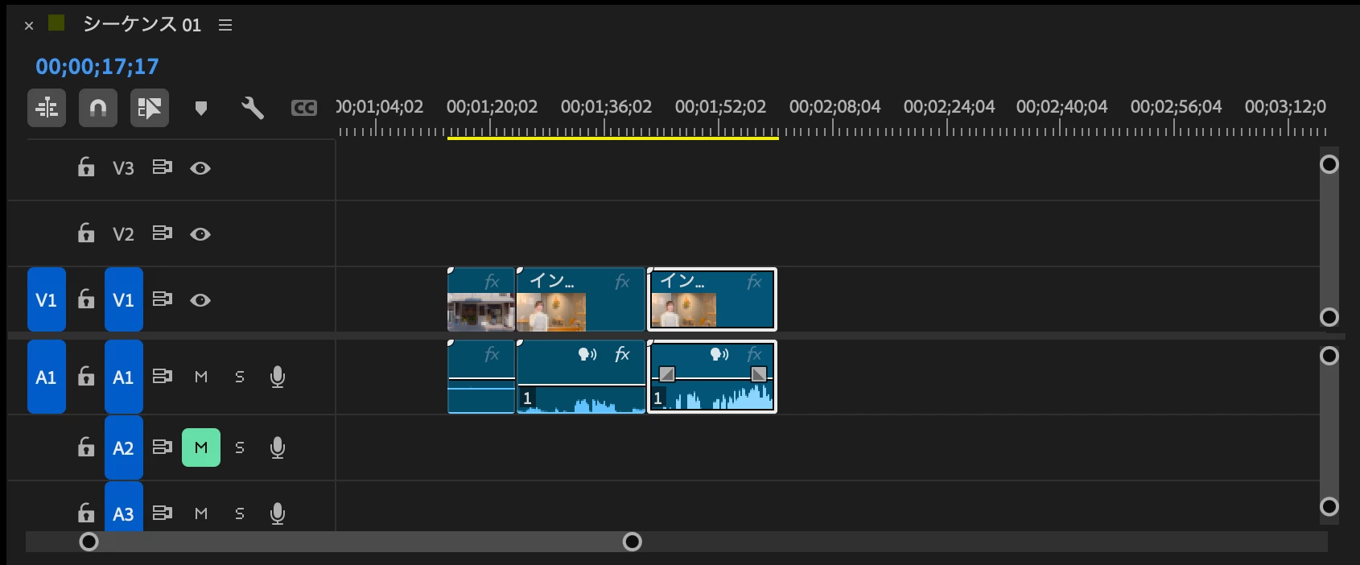This screenshot has width=1360, height=565.
Task: Click fade-out transition on selected audio clip
Action: 759,373
